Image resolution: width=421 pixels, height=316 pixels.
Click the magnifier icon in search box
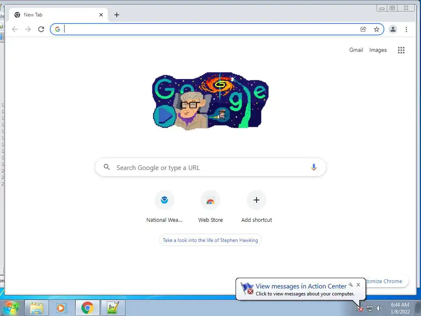pos(106,167)
